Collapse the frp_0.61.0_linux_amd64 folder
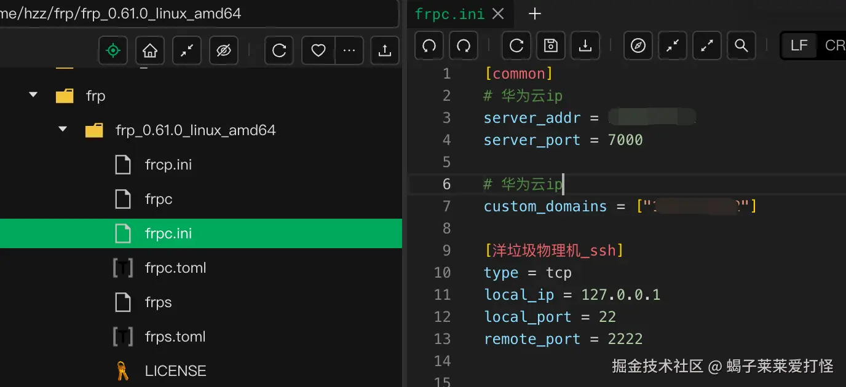 pos(63,130)
